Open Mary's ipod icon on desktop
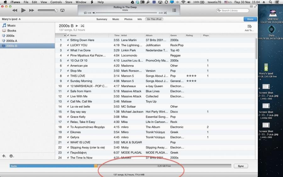The width and height of the screenshot is (283, 177). tap(266, 67)
